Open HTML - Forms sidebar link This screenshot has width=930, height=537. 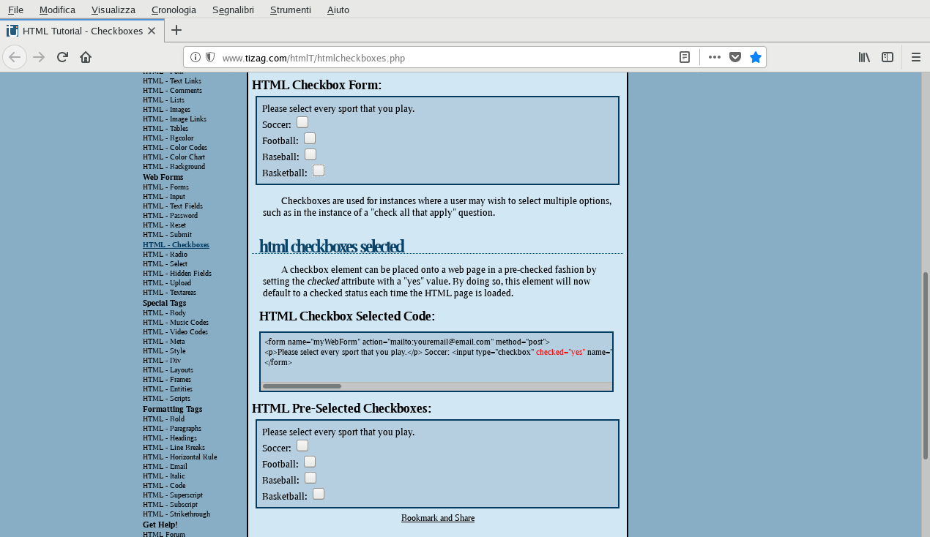click(x=165, y=187)
